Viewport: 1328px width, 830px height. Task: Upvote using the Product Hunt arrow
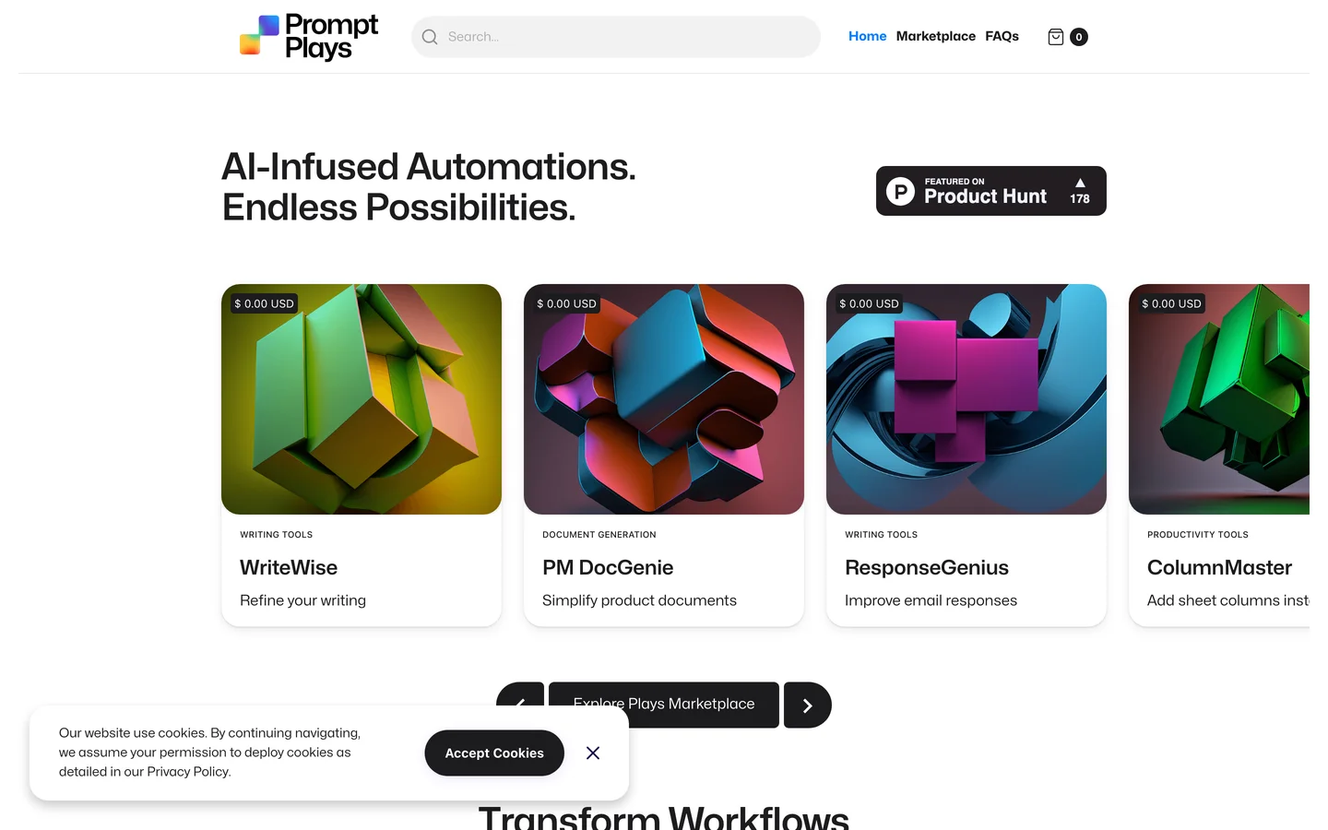pyautogui.click(x=1080, y=183)
